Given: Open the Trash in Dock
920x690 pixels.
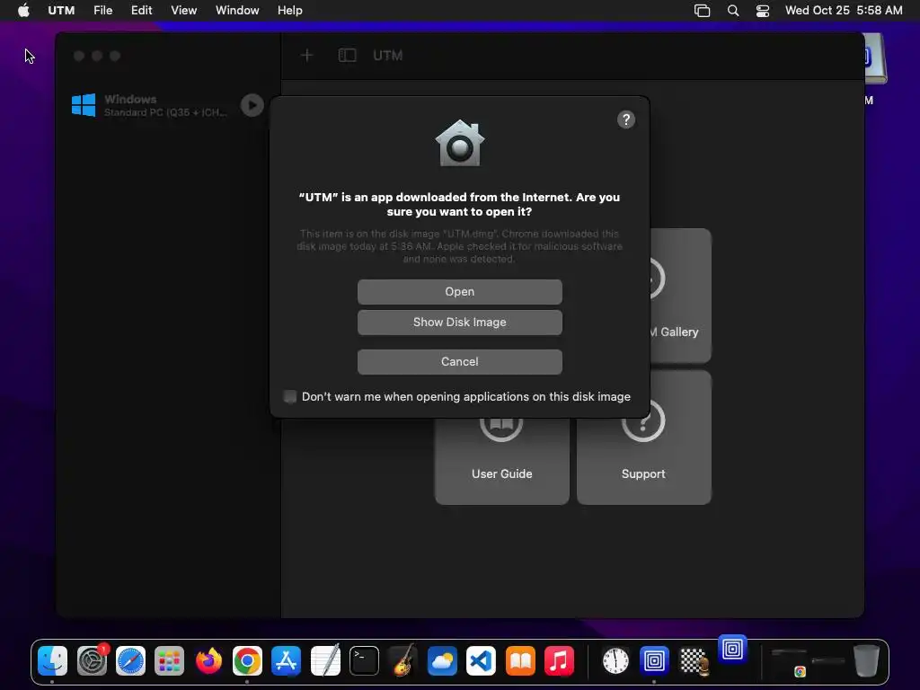Looking at the screenshot, I should point(866,660).
